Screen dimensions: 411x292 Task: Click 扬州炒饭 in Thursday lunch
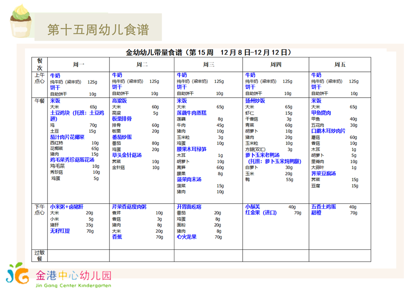255,101
